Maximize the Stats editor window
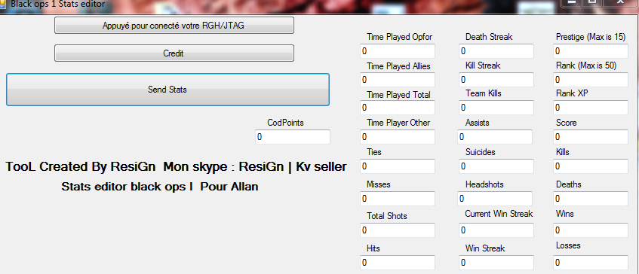 point(593,2)
